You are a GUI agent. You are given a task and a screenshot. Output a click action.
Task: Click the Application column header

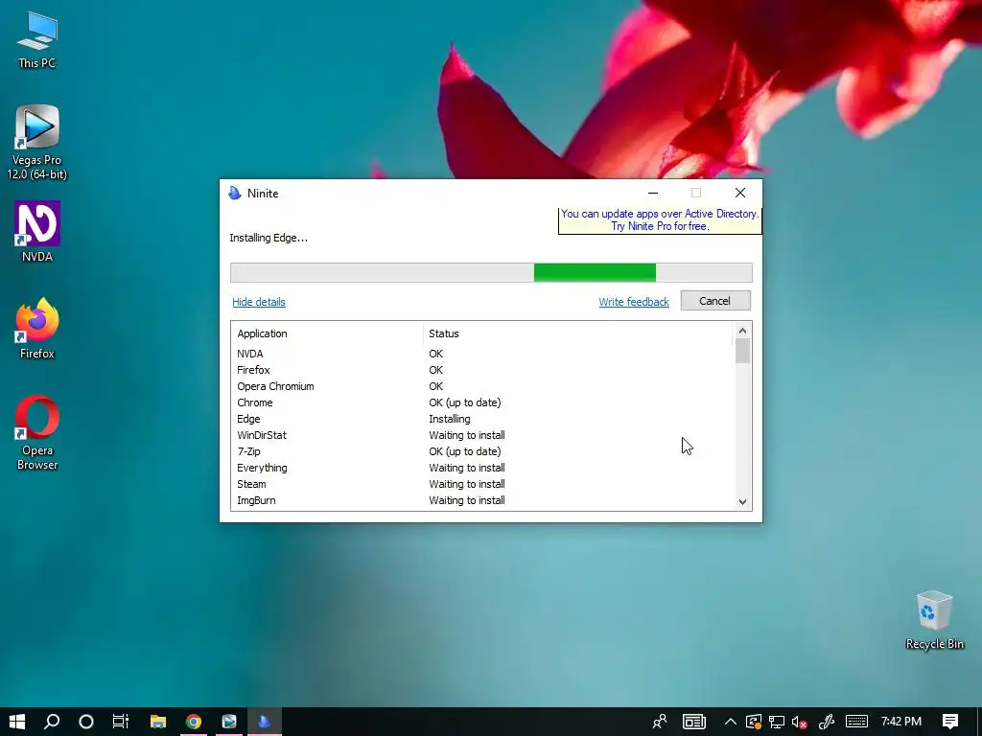pyautogui.click(x=327, y=333)
